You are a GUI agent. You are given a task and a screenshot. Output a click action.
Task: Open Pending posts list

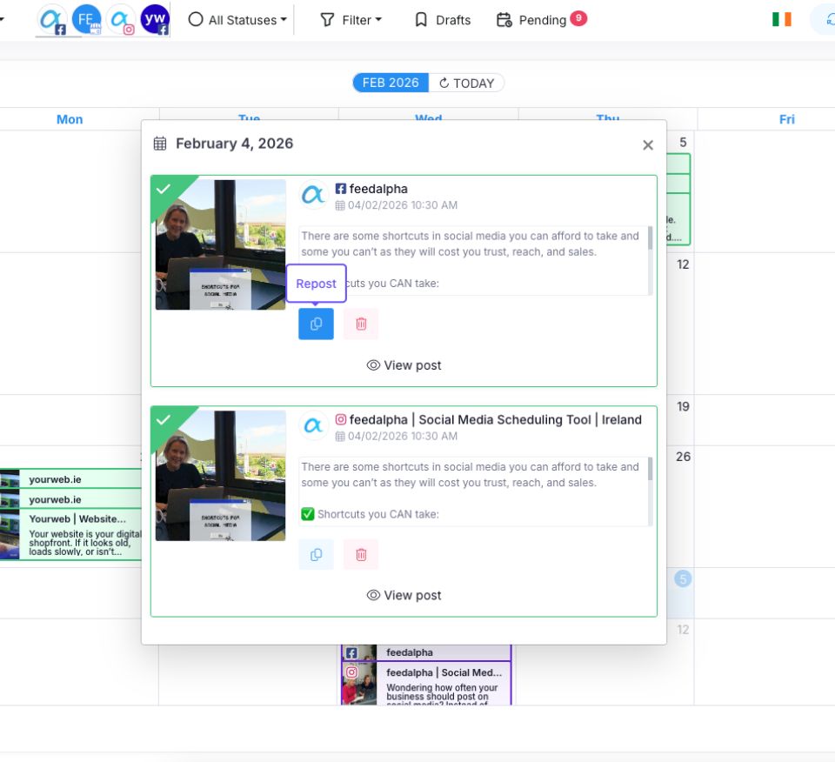(x=540, y=20)
